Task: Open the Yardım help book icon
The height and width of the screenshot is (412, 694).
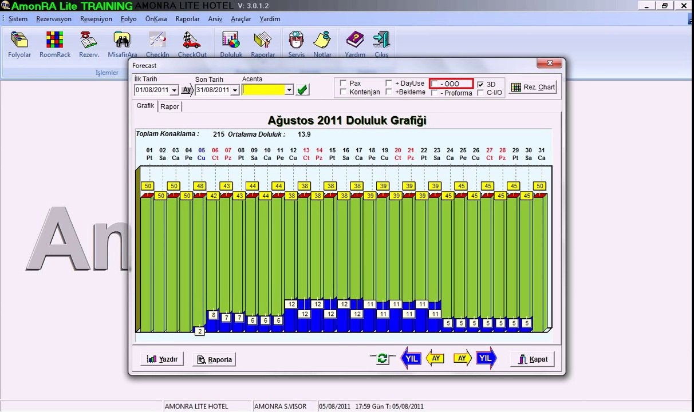Action: coord(355,44)
